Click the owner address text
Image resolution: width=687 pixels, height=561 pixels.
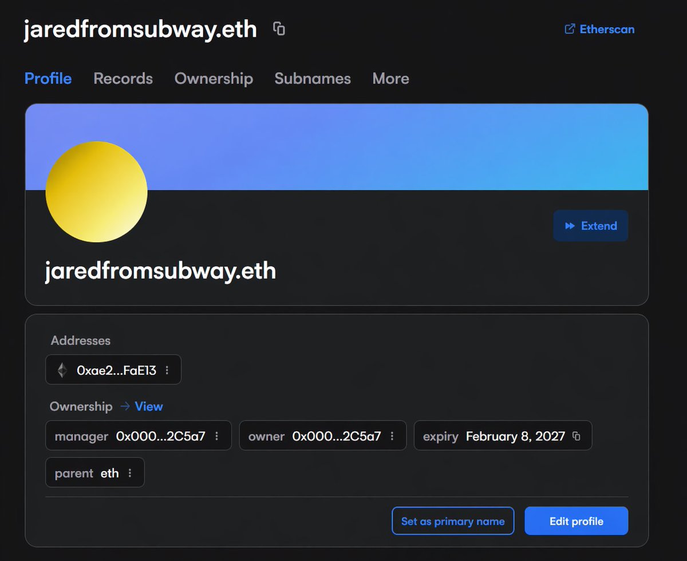(x=337, y=436)
